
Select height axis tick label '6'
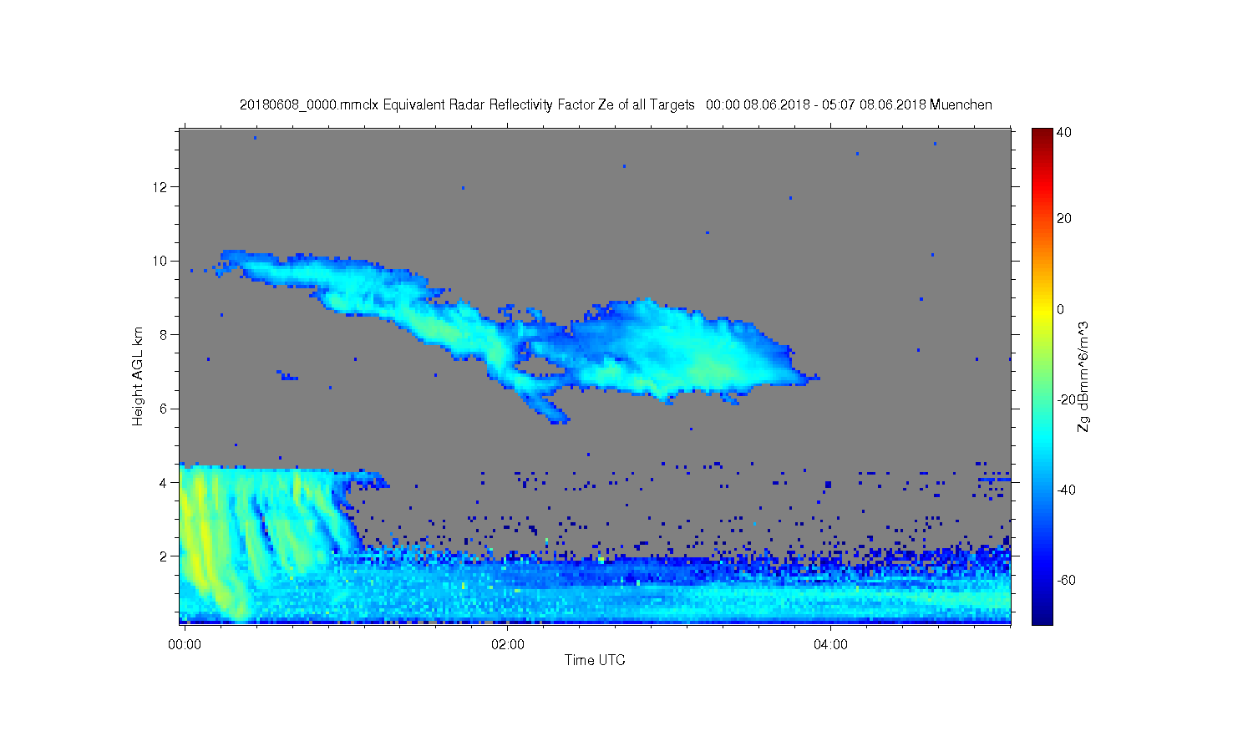tap(165, 409)
